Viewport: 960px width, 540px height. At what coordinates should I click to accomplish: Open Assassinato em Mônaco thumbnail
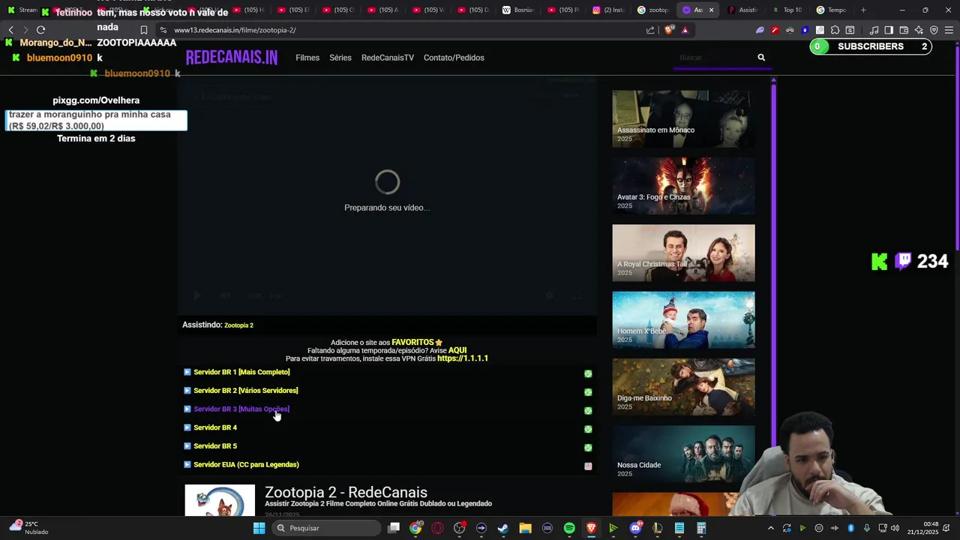[683, 118]
